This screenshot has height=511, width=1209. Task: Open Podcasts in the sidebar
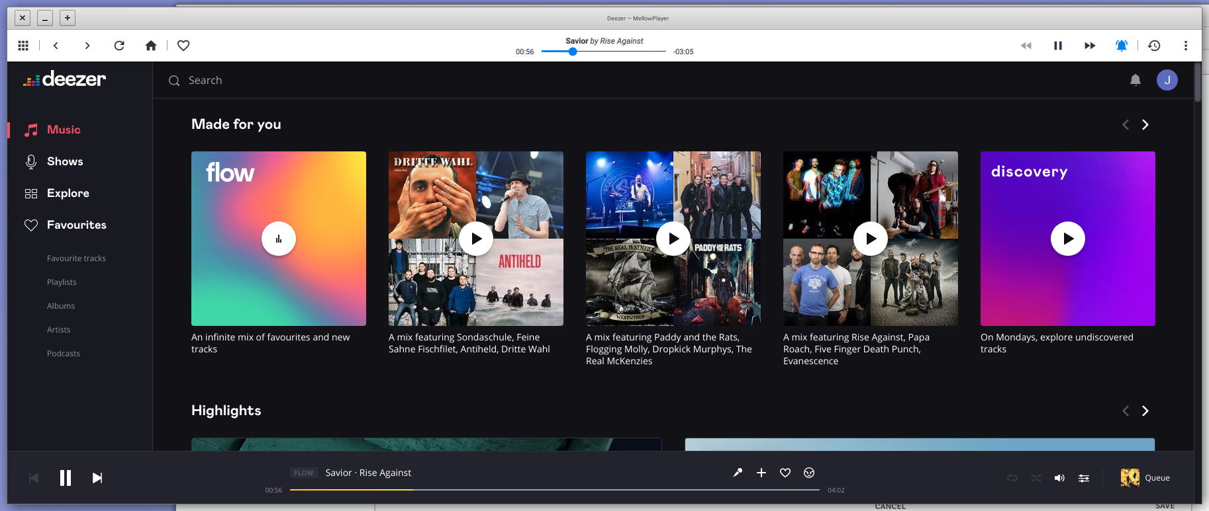(x=64, y=354)
